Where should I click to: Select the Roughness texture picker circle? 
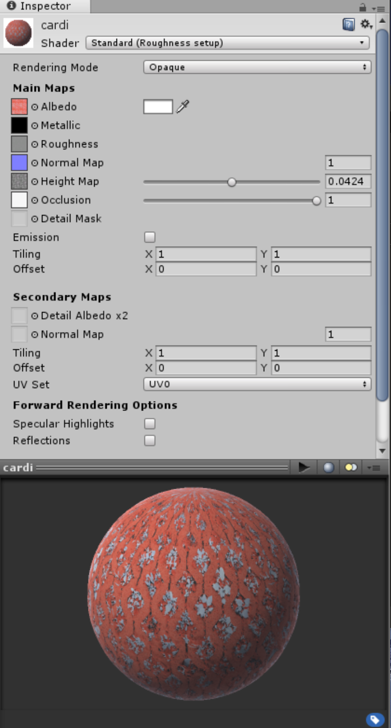pos(35,144)
